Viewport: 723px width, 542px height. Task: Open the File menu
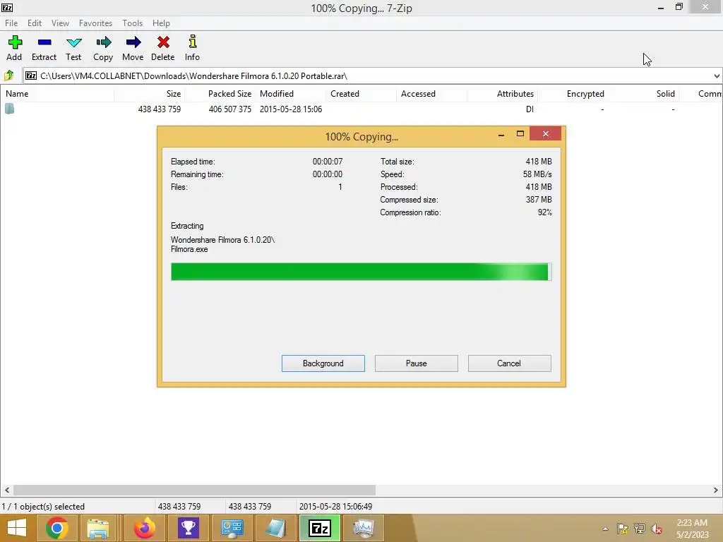coord(11,23)
